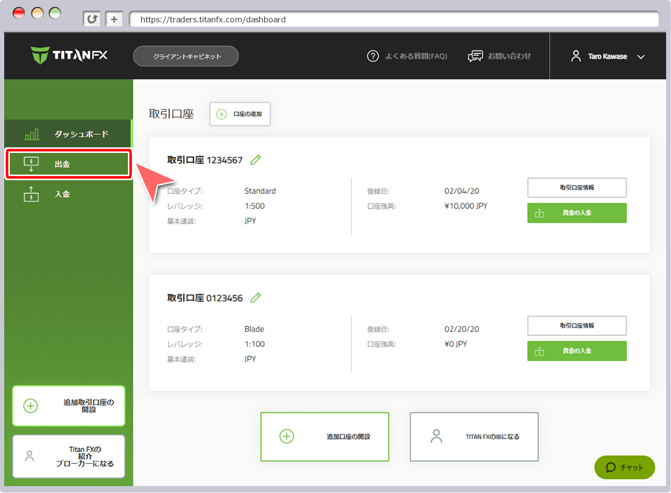Screen dimensions: 671x493
Task: Open 取引口座情報 for account 1234567
Action: click(577, 188)
